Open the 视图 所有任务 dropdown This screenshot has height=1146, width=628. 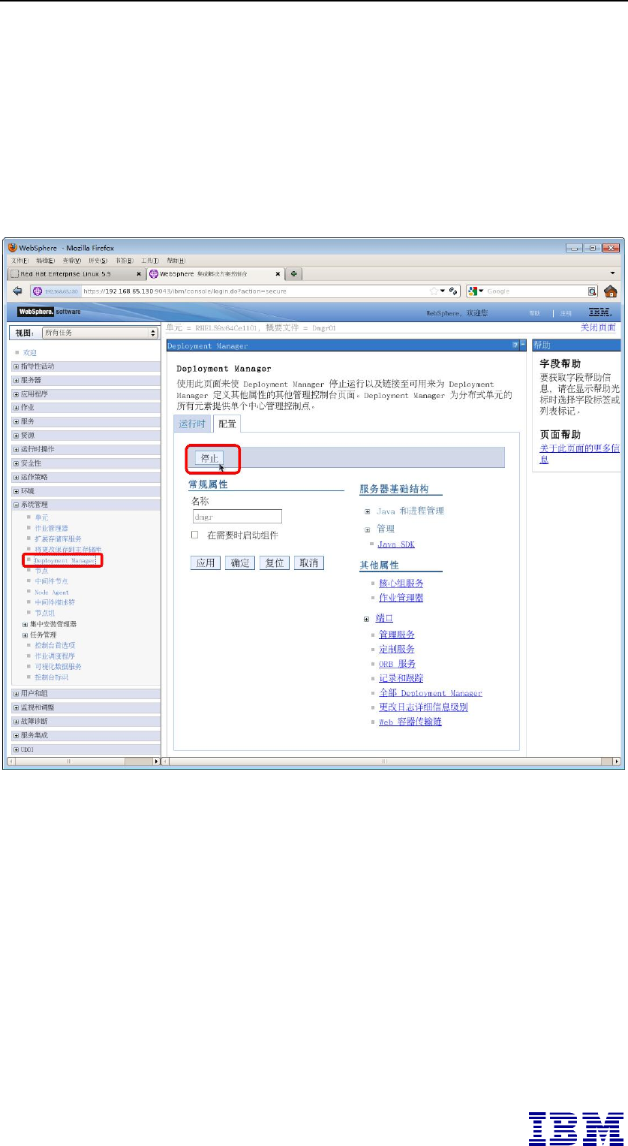click(100, 333)
